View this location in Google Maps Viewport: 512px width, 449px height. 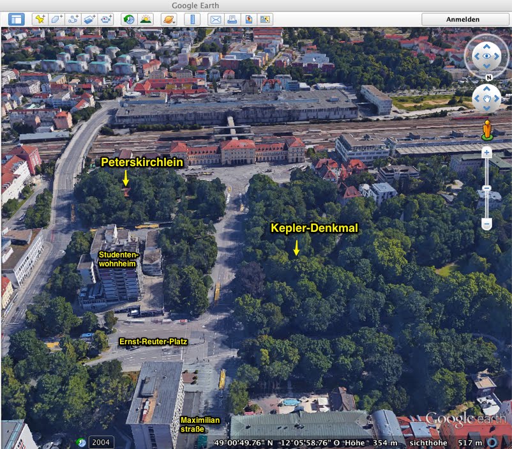(x=265, y=19)
